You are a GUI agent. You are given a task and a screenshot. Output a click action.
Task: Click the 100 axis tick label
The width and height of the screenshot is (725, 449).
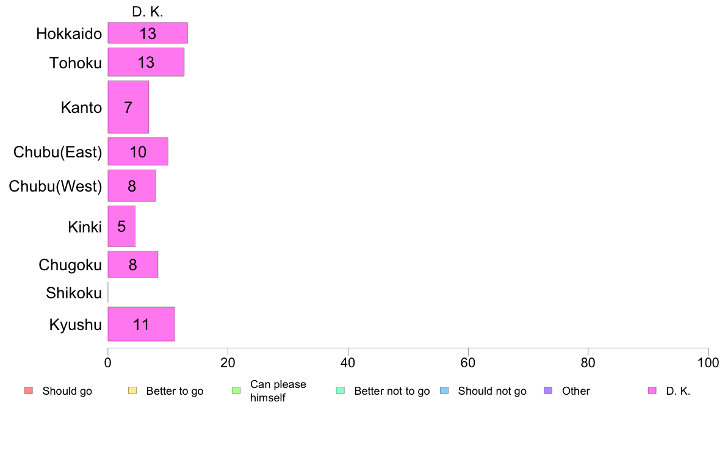click(707, 362)
